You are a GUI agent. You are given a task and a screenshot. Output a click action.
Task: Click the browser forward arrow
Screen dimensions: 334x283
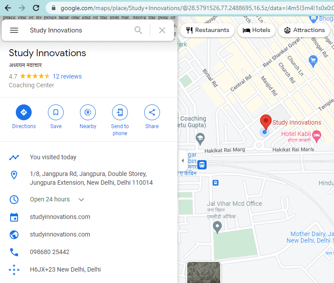pos(22,8)
